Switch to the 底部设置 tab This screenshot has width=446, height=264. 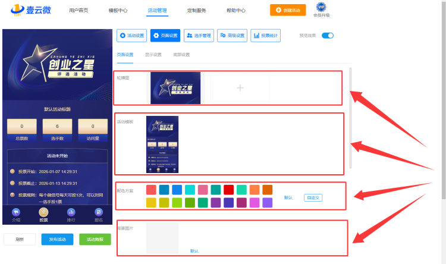181,55
